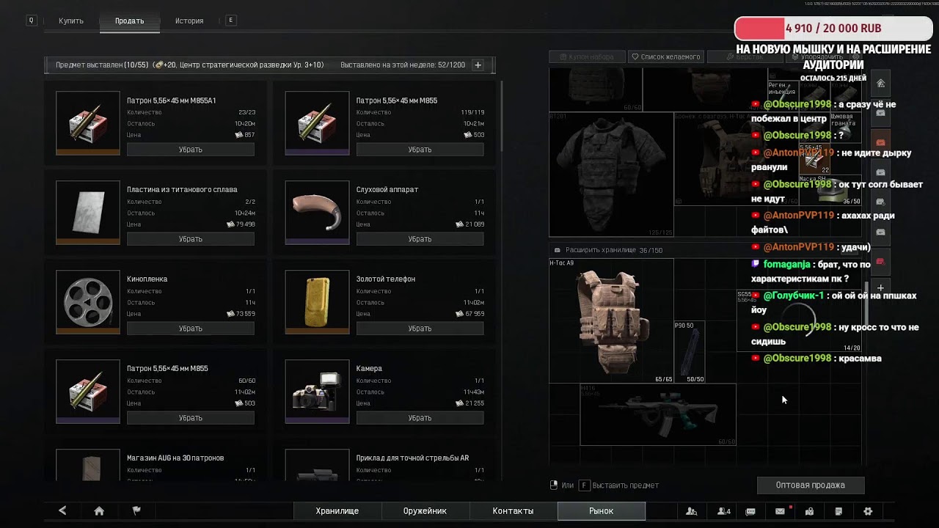Screen dimensions: 939x528
Task: Open the settings gear icon
Action: click(x=868, y=511)
